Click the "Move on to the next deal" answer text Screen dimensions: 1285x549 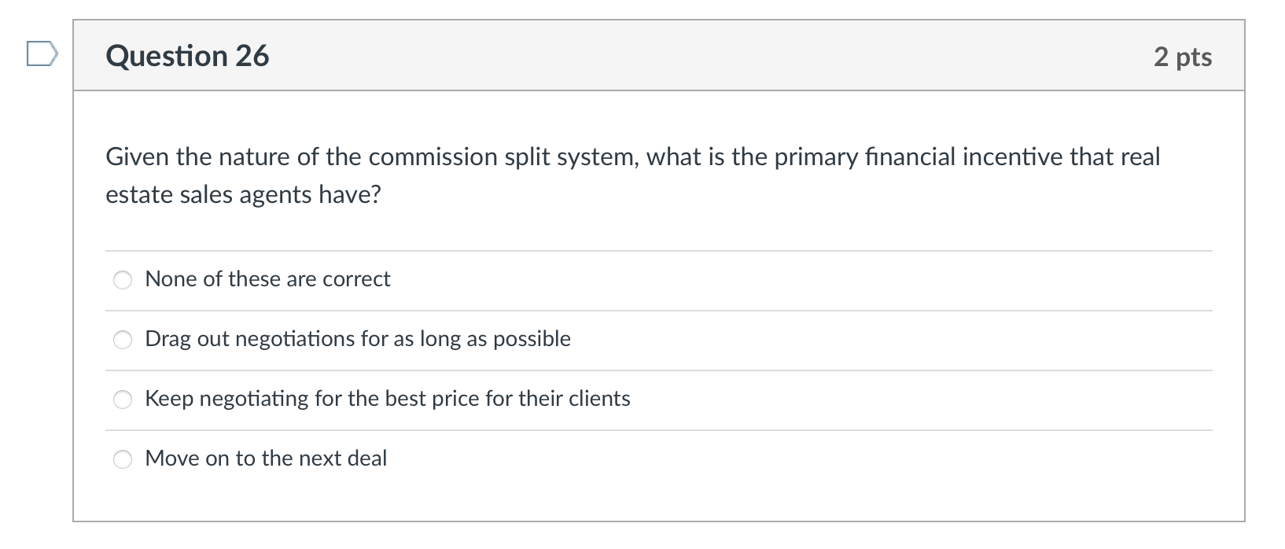(266, 459)
